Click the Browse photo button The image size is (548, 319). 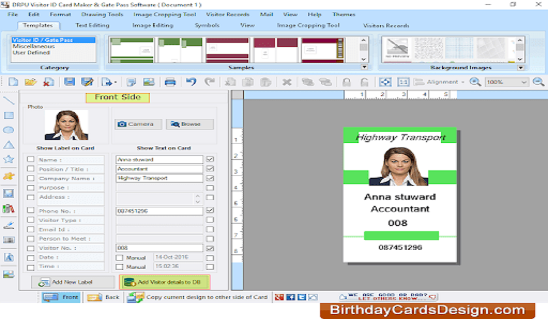[x=190, y=124]
